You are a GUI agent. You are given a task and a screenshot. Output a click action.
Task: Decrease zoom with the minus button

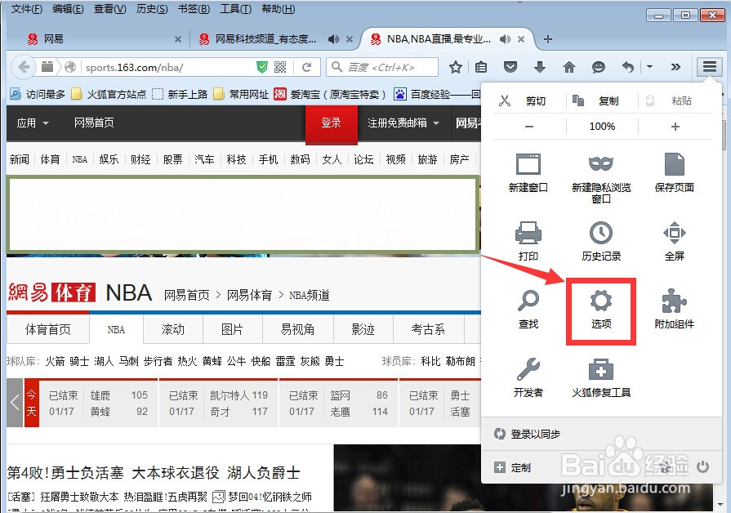coord(529,127)
